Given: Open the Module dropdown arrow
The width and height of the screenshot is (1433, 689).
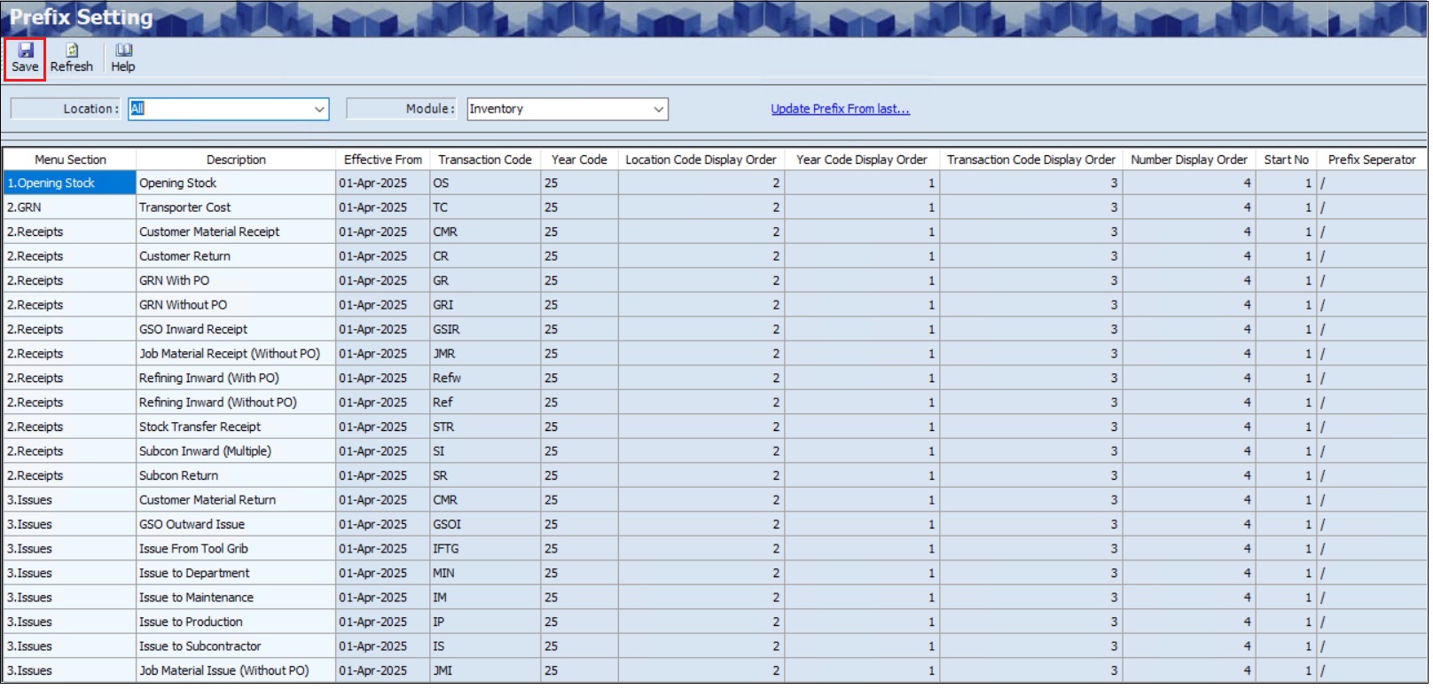Looking at the screenshot, I should click(x=658, y=109).
